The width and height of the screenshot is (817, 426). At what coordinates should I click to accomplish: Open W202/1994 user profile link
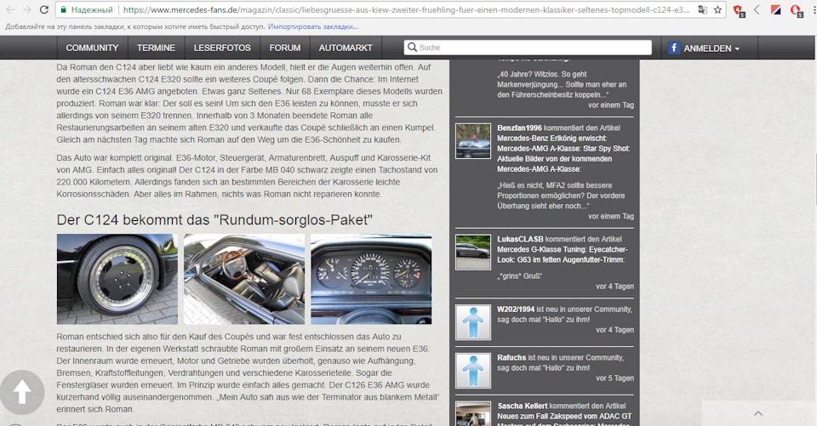coord(516,309)
